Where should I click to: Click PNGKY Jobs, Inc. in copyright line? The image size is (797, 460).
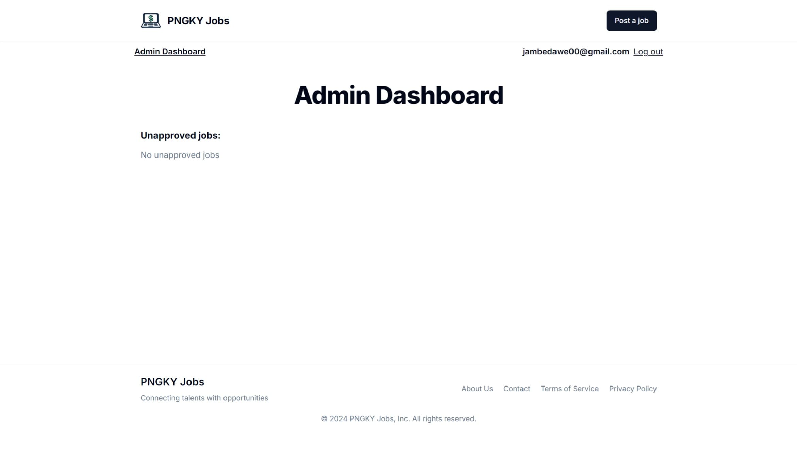379,419
